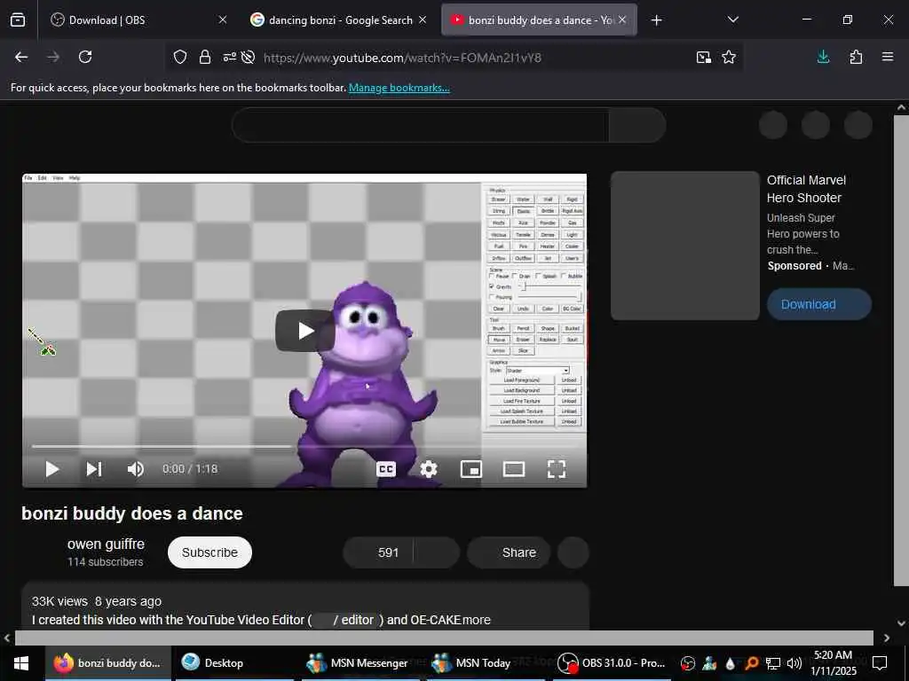Skip to next video with the next button
Screen dimensions: 909x681
coord(94,469)
